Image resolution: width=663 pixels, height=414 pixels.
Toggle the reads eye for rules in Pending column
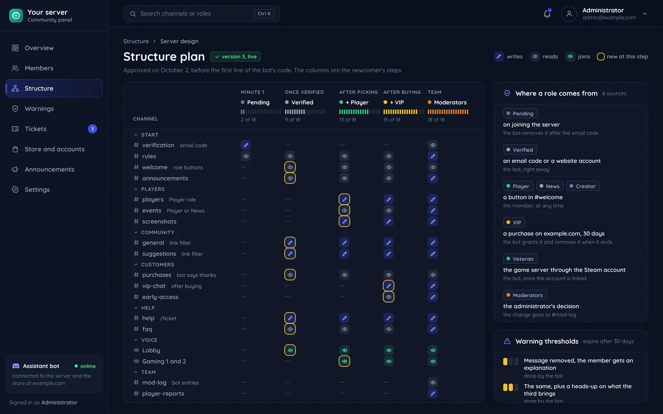tap(246, 156)
